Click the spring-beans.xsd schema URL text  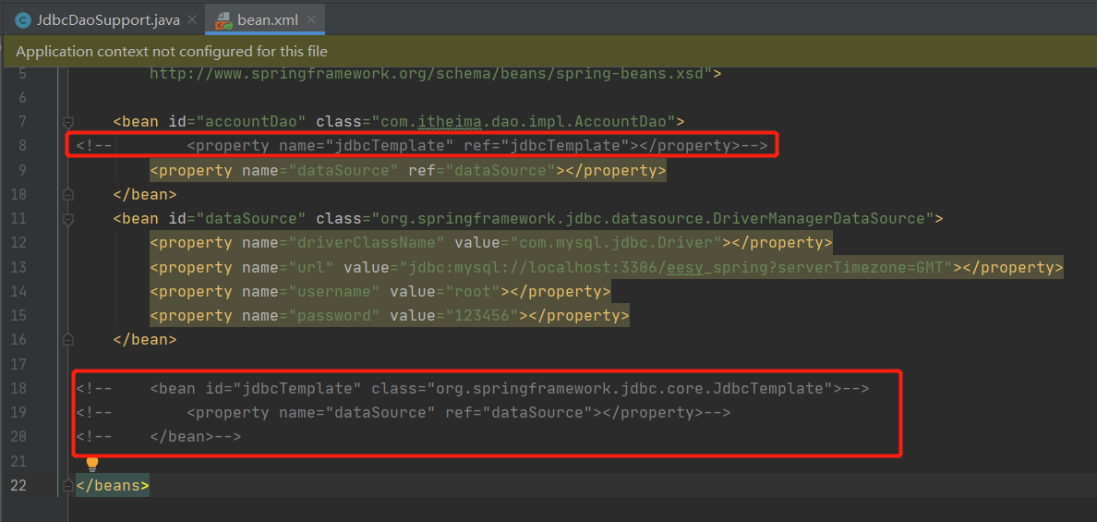click(x=430, y=72)
